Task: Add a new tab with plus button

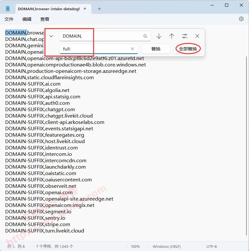Action: click(99, 9)
